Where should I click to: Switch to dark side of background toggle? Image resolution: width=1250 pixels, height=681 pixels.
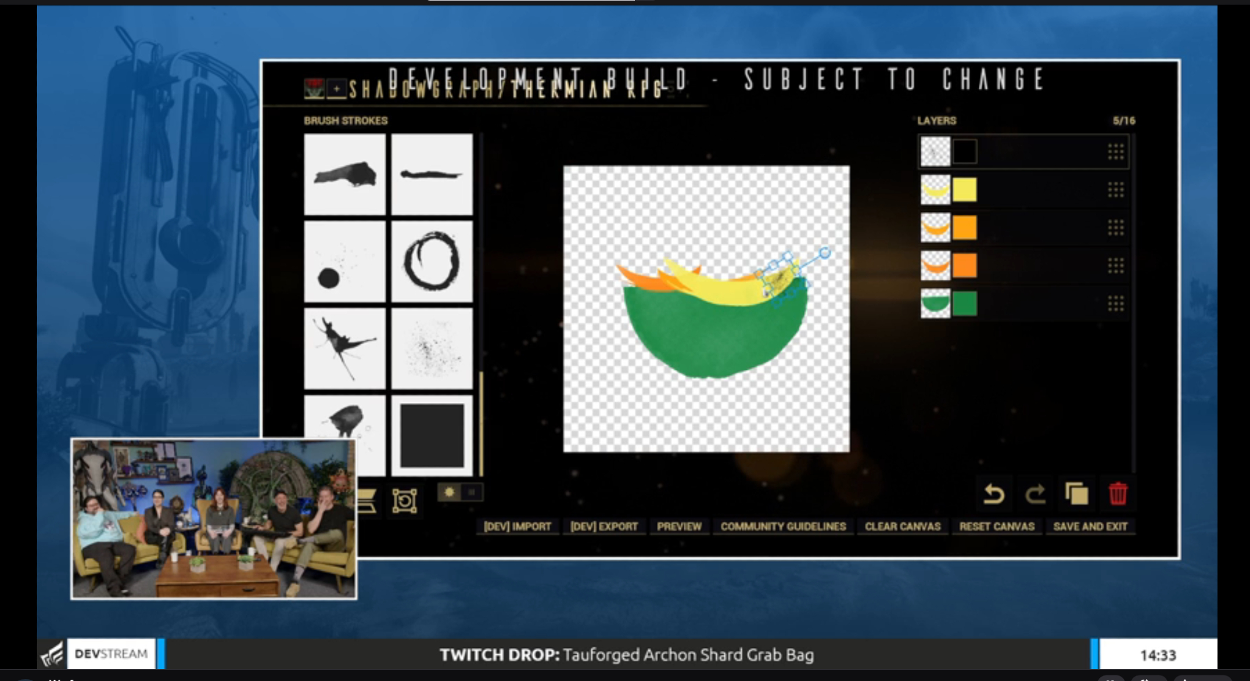pyautogui.click(x=472, y=492)
